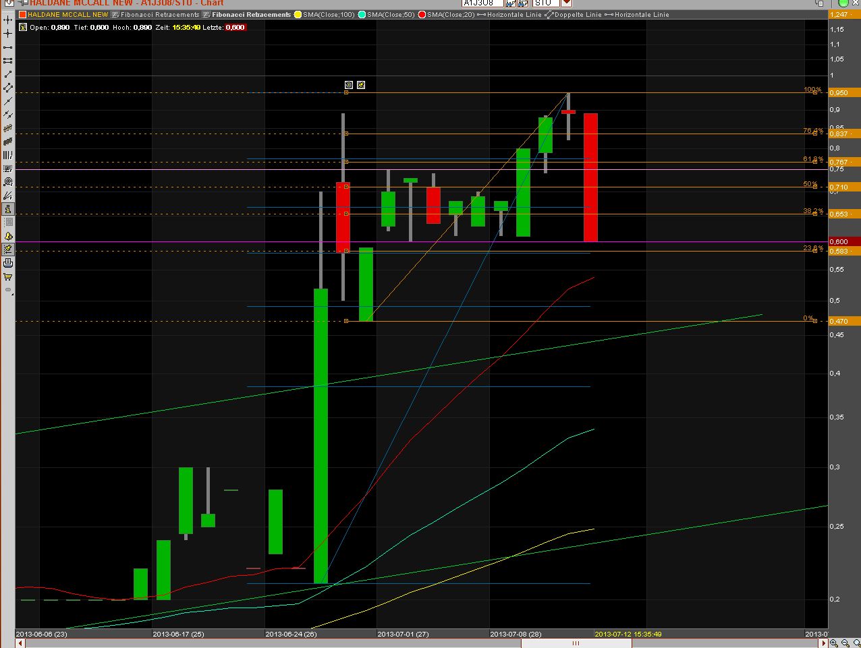Click the 2013-07-01 (27) date label
This screenshot has width=861, height=648.
[403, 634]
